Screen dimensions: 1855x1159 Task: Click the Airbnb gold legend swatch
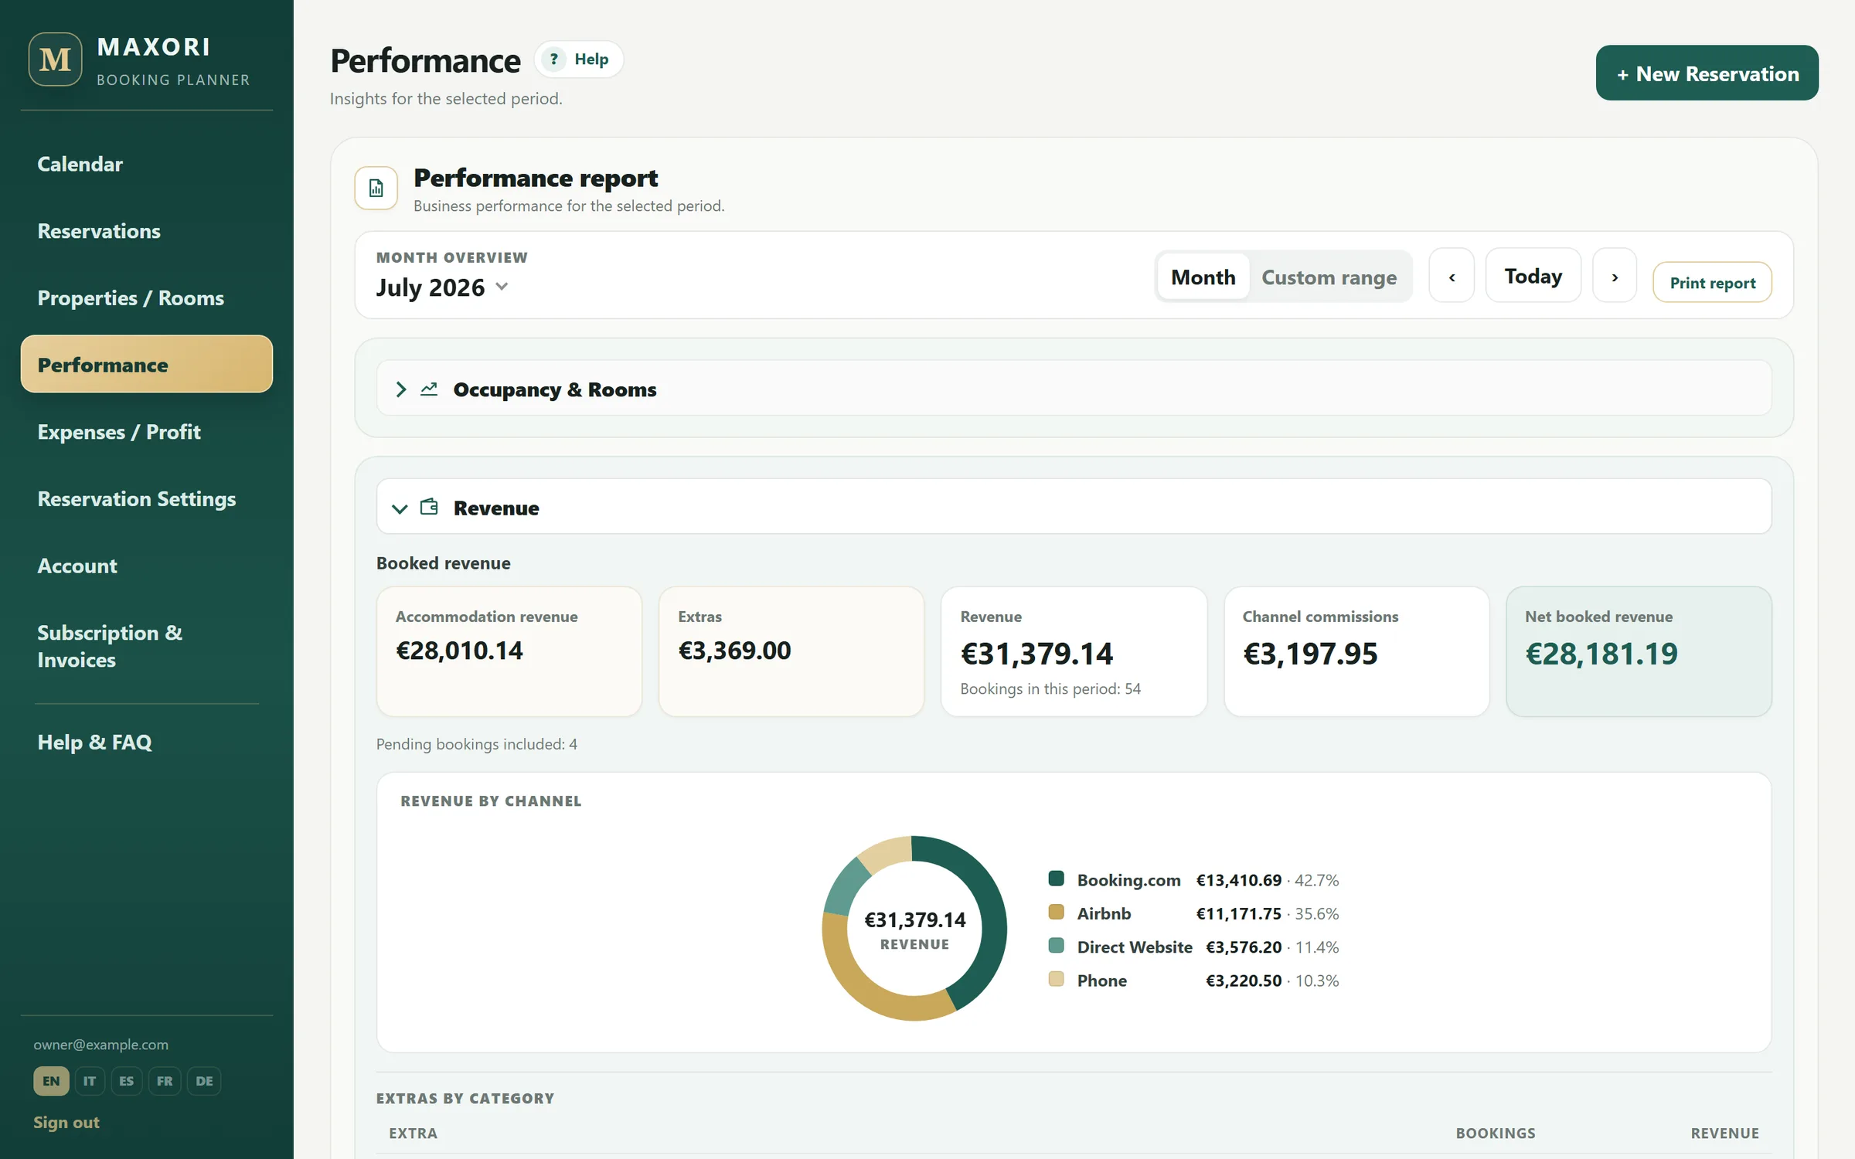tap(1056, 912)
